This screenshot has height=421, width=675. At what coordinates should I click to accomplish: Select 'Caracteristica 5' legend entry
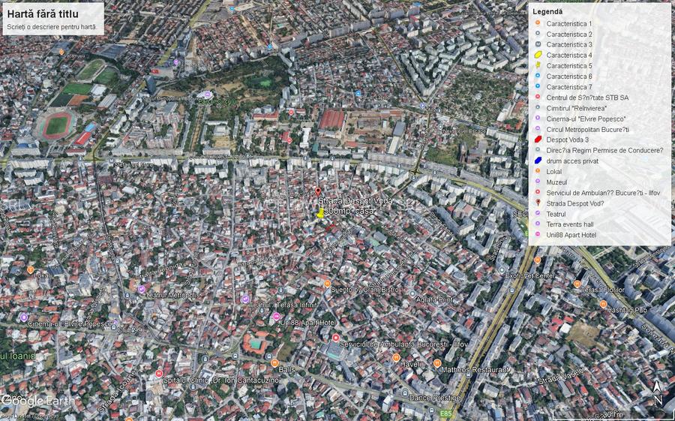(569, 65)
